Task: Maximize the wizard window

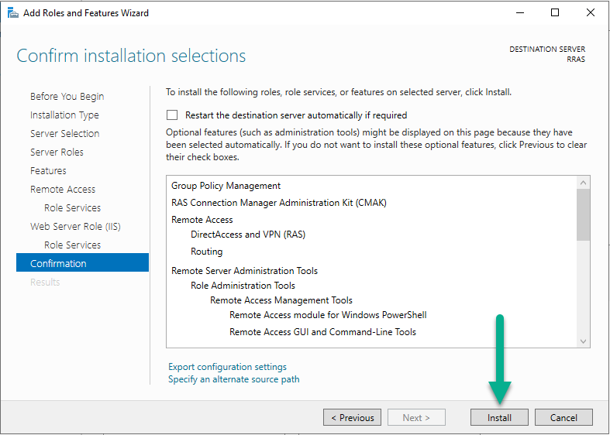Action: click(555, 13)
